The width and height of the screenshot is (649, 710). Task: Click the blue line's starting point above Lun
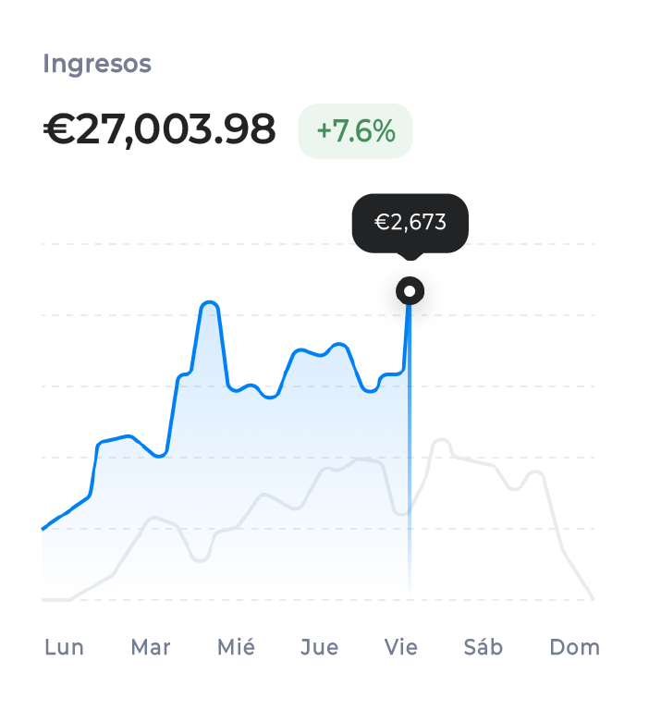[x=43, y=529]
